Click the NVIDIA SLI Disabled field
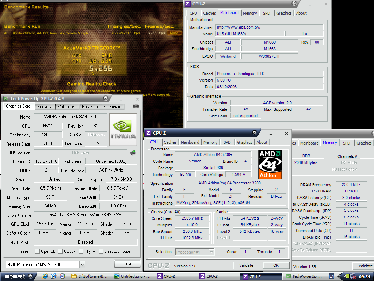Image resolution: width=374 pixels, height=281 pixels. click(x=85, y=242)
